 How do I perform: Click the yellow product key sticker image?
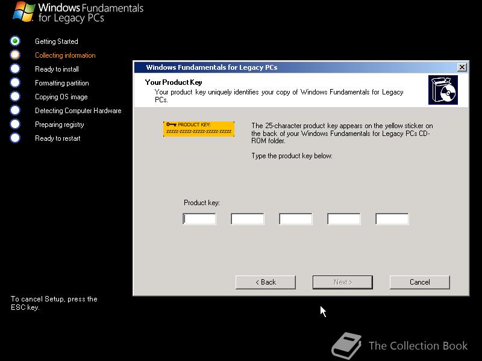[199, 129]
